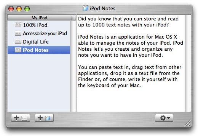The width and height of the screenshot is (198, 137).
Task: Add a new folder with plus-folder button
Action: click(x=44, y=118)
